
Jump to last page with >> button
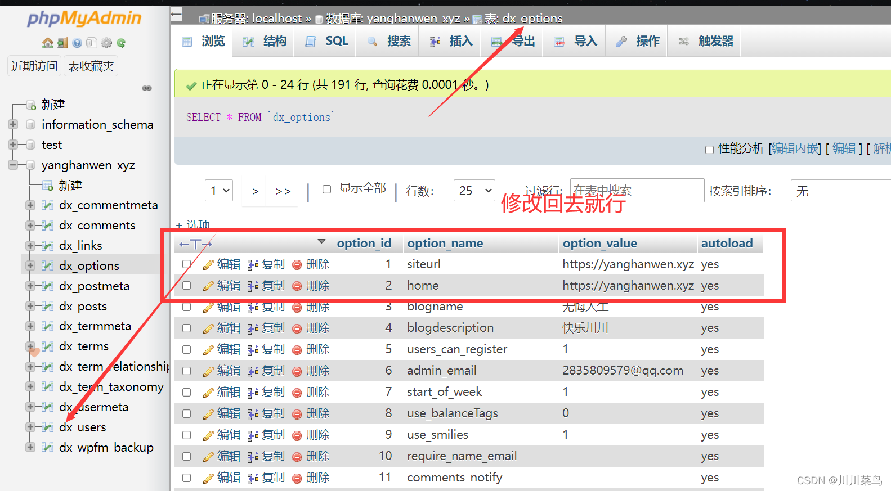pyautogui.click(x=283, y=191)
